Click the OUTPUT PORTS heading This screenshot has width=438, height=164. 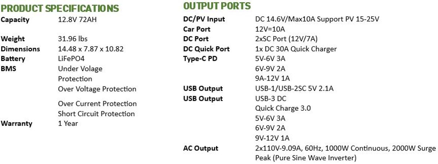point(217,6)
